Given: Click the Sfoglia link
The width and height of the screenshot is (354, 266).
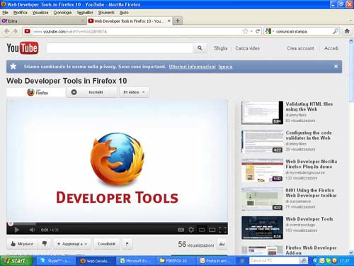Looking at the screenshot, I should coord(220,48).
